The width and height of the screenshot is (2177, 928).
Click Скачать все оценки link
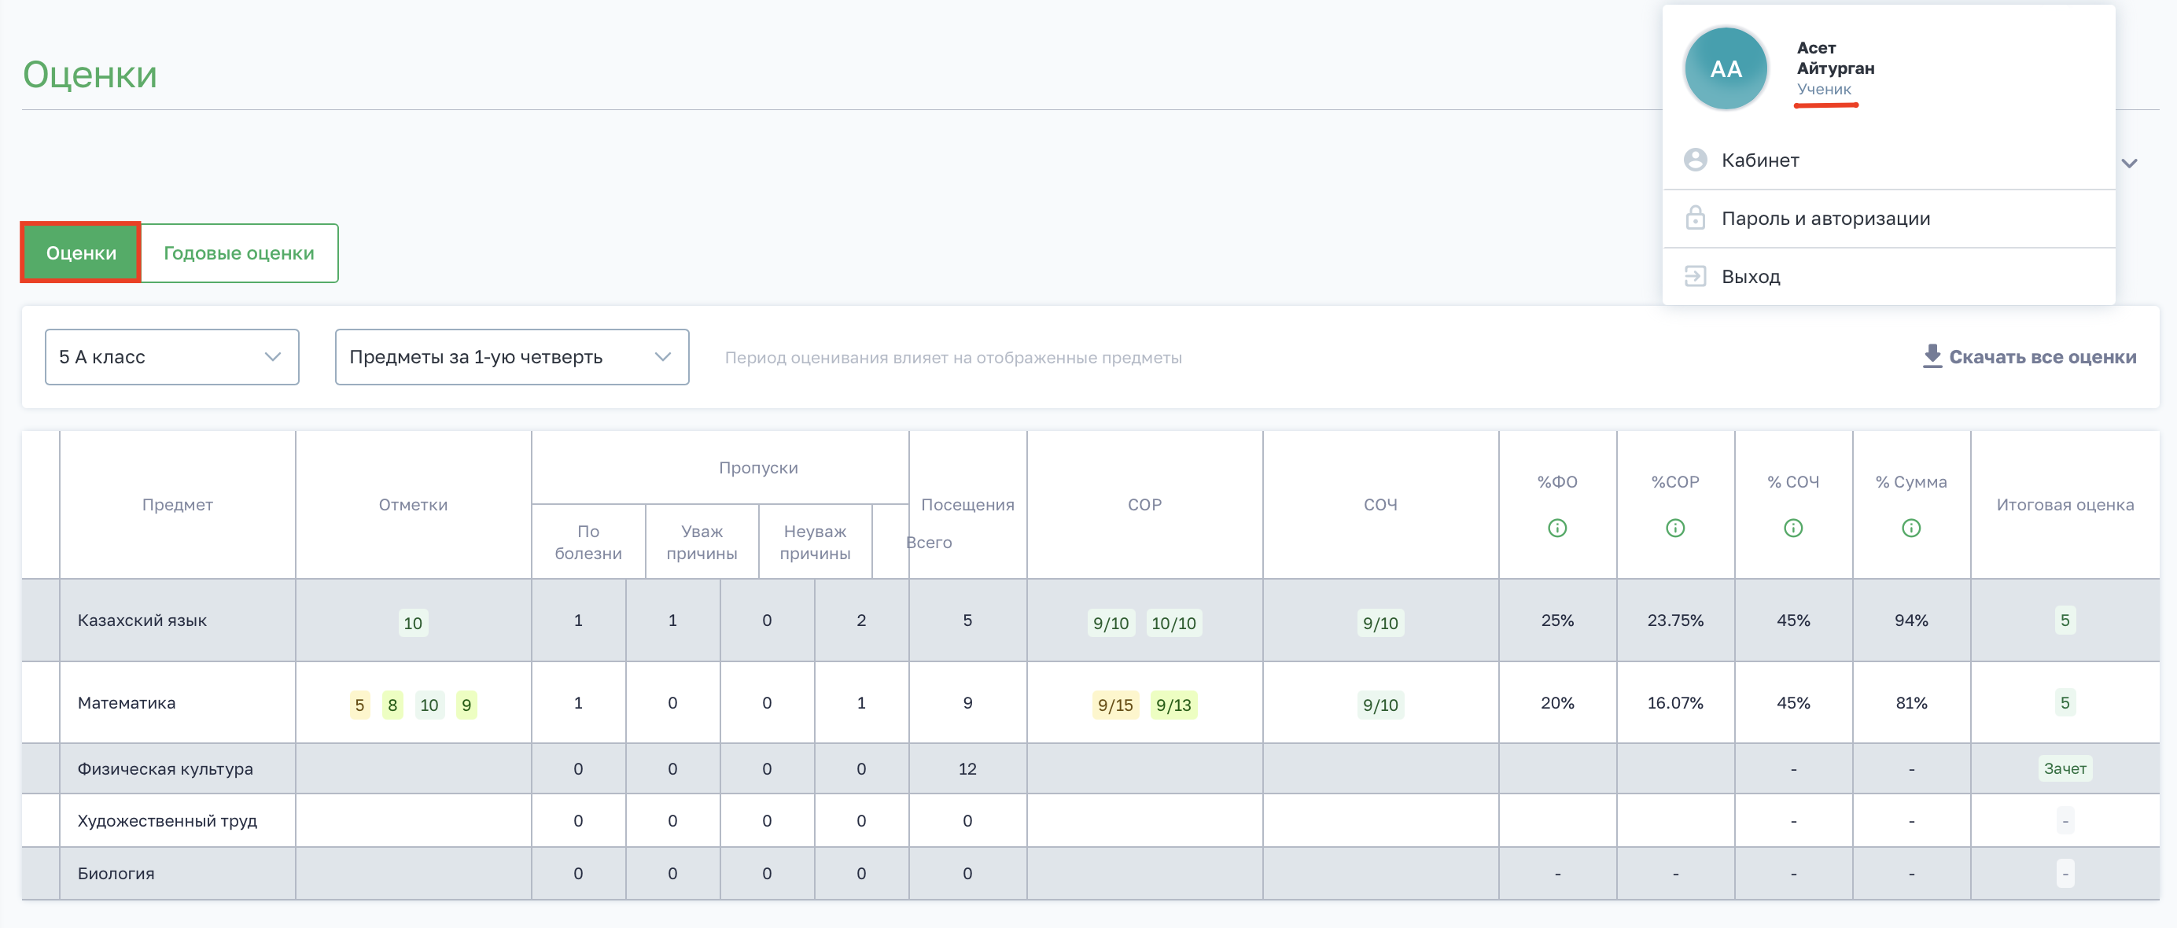[x=2042, y=357]
